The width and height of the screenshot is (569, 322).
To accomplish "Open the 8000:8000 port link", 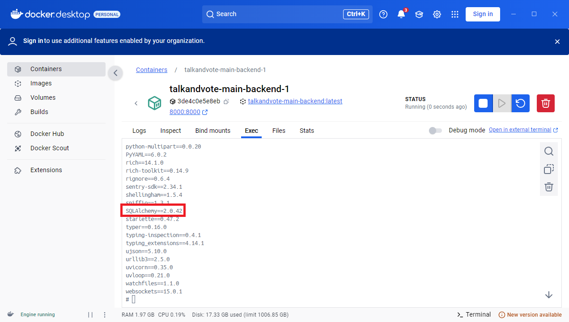I will click(185, 112).
